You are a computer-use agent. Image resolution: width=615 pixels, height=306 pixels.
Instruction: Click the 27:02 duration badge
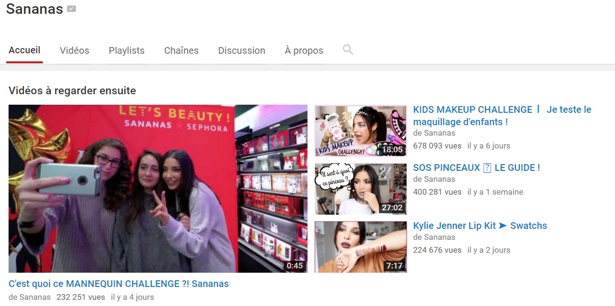coord(392,207)
